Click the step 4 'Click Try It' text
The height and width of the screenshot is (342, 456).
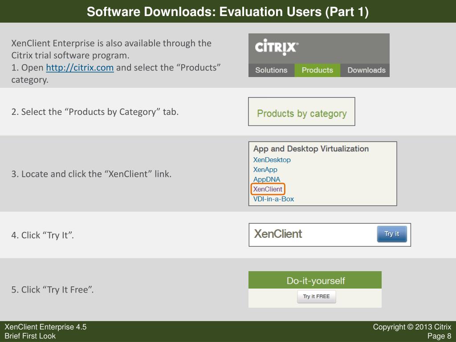[x=42, y=235]
